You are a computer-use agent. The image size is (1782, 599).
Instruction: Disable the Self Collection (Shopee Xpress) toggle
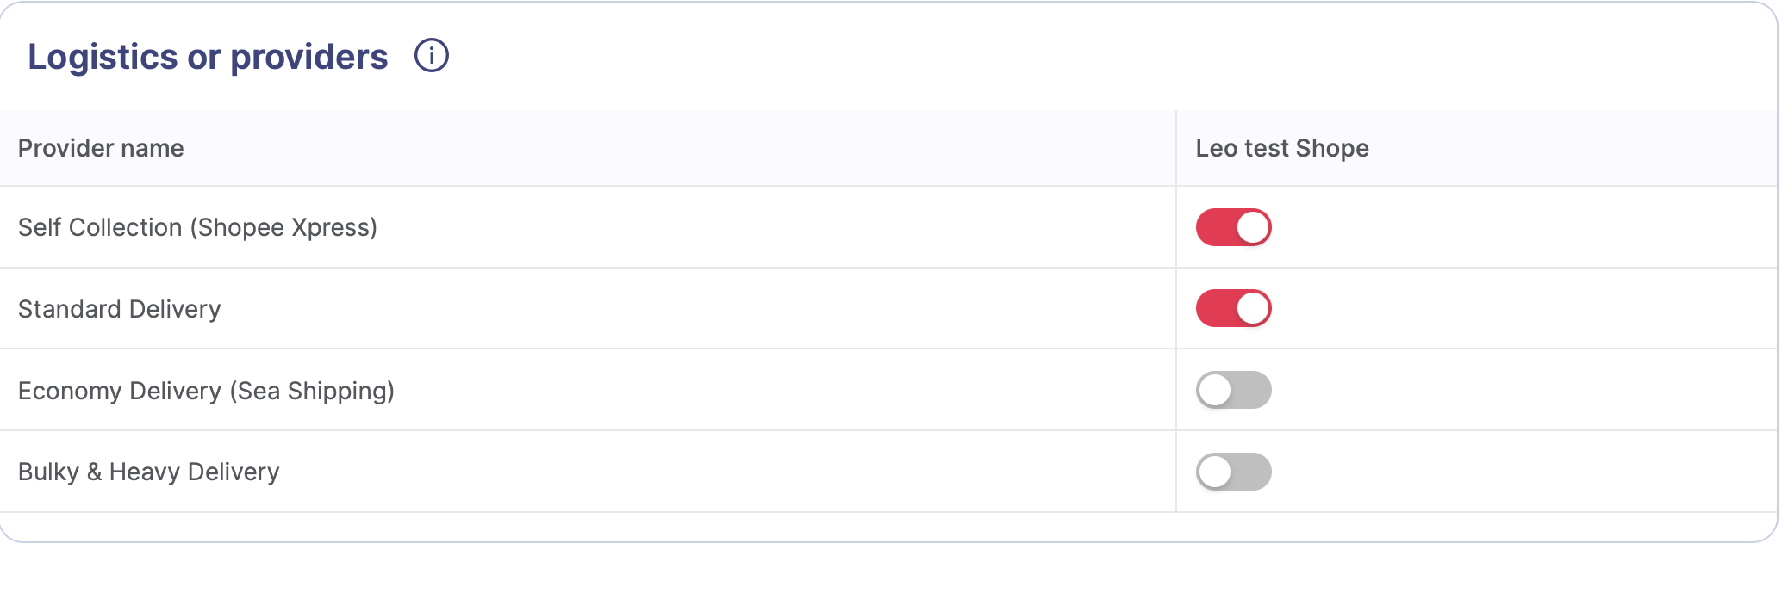1233,227
